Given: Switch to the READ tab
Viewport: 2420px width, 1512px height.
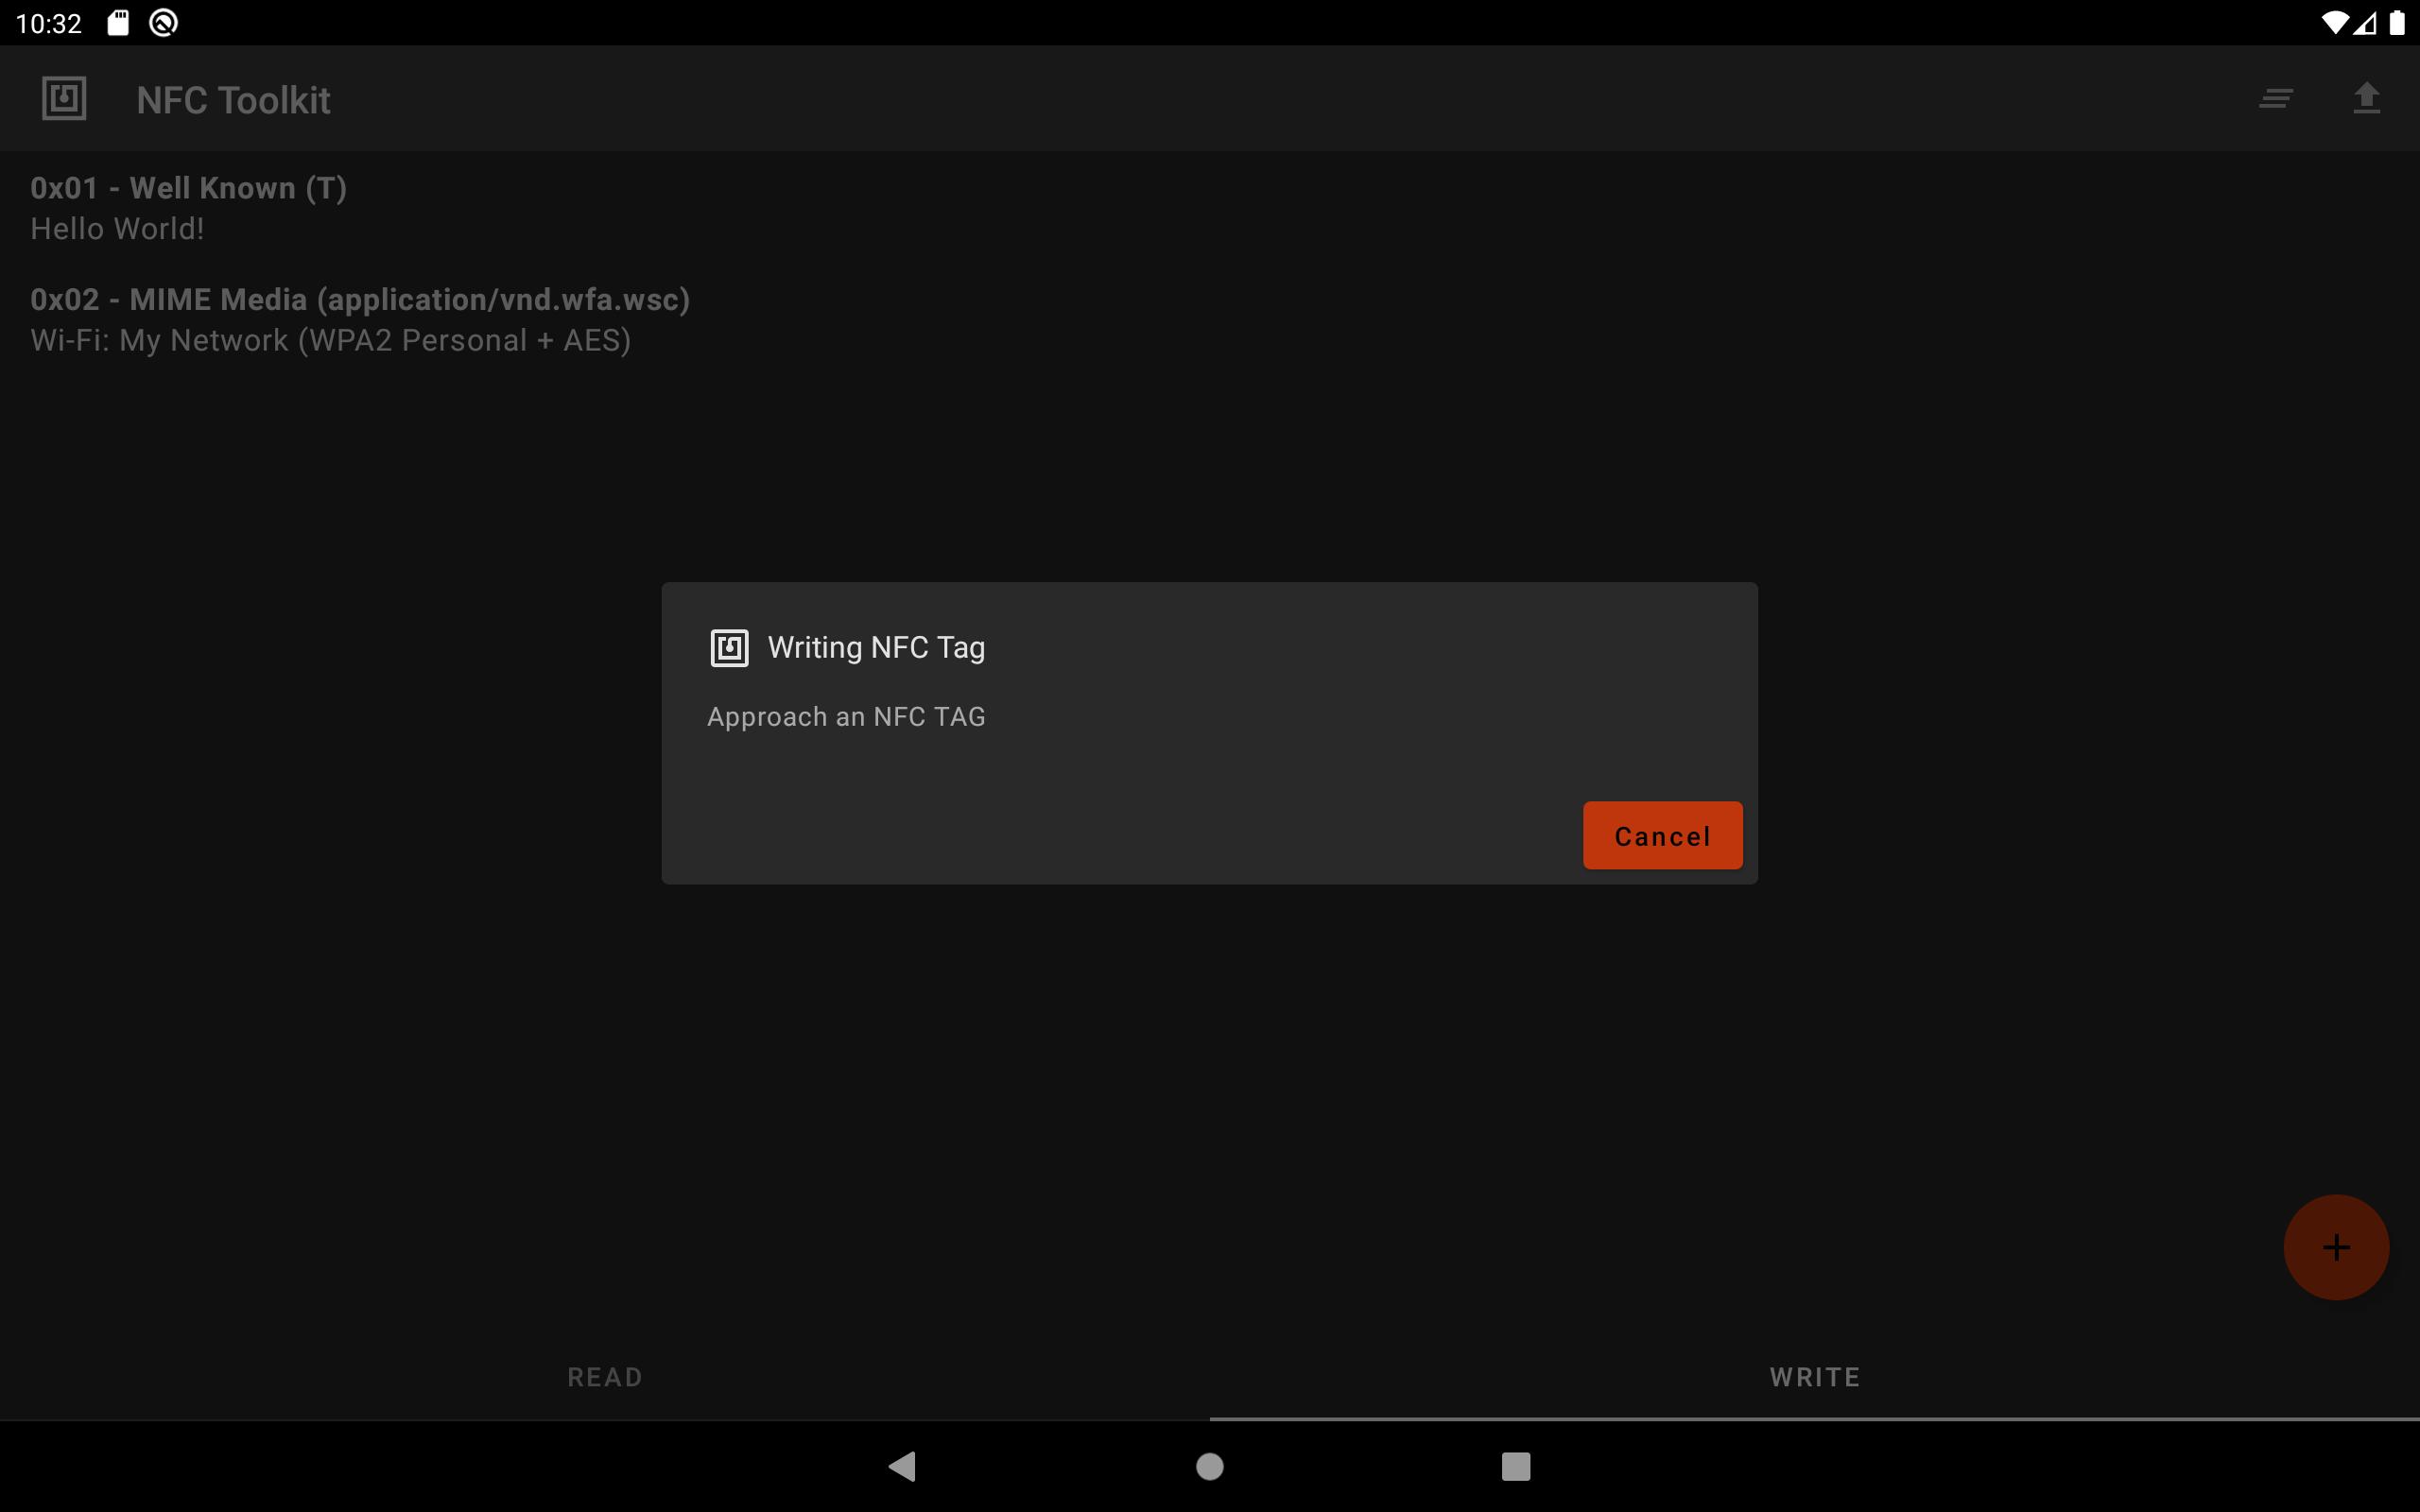Looking at the screenshot, I should tap(605, 1377).
